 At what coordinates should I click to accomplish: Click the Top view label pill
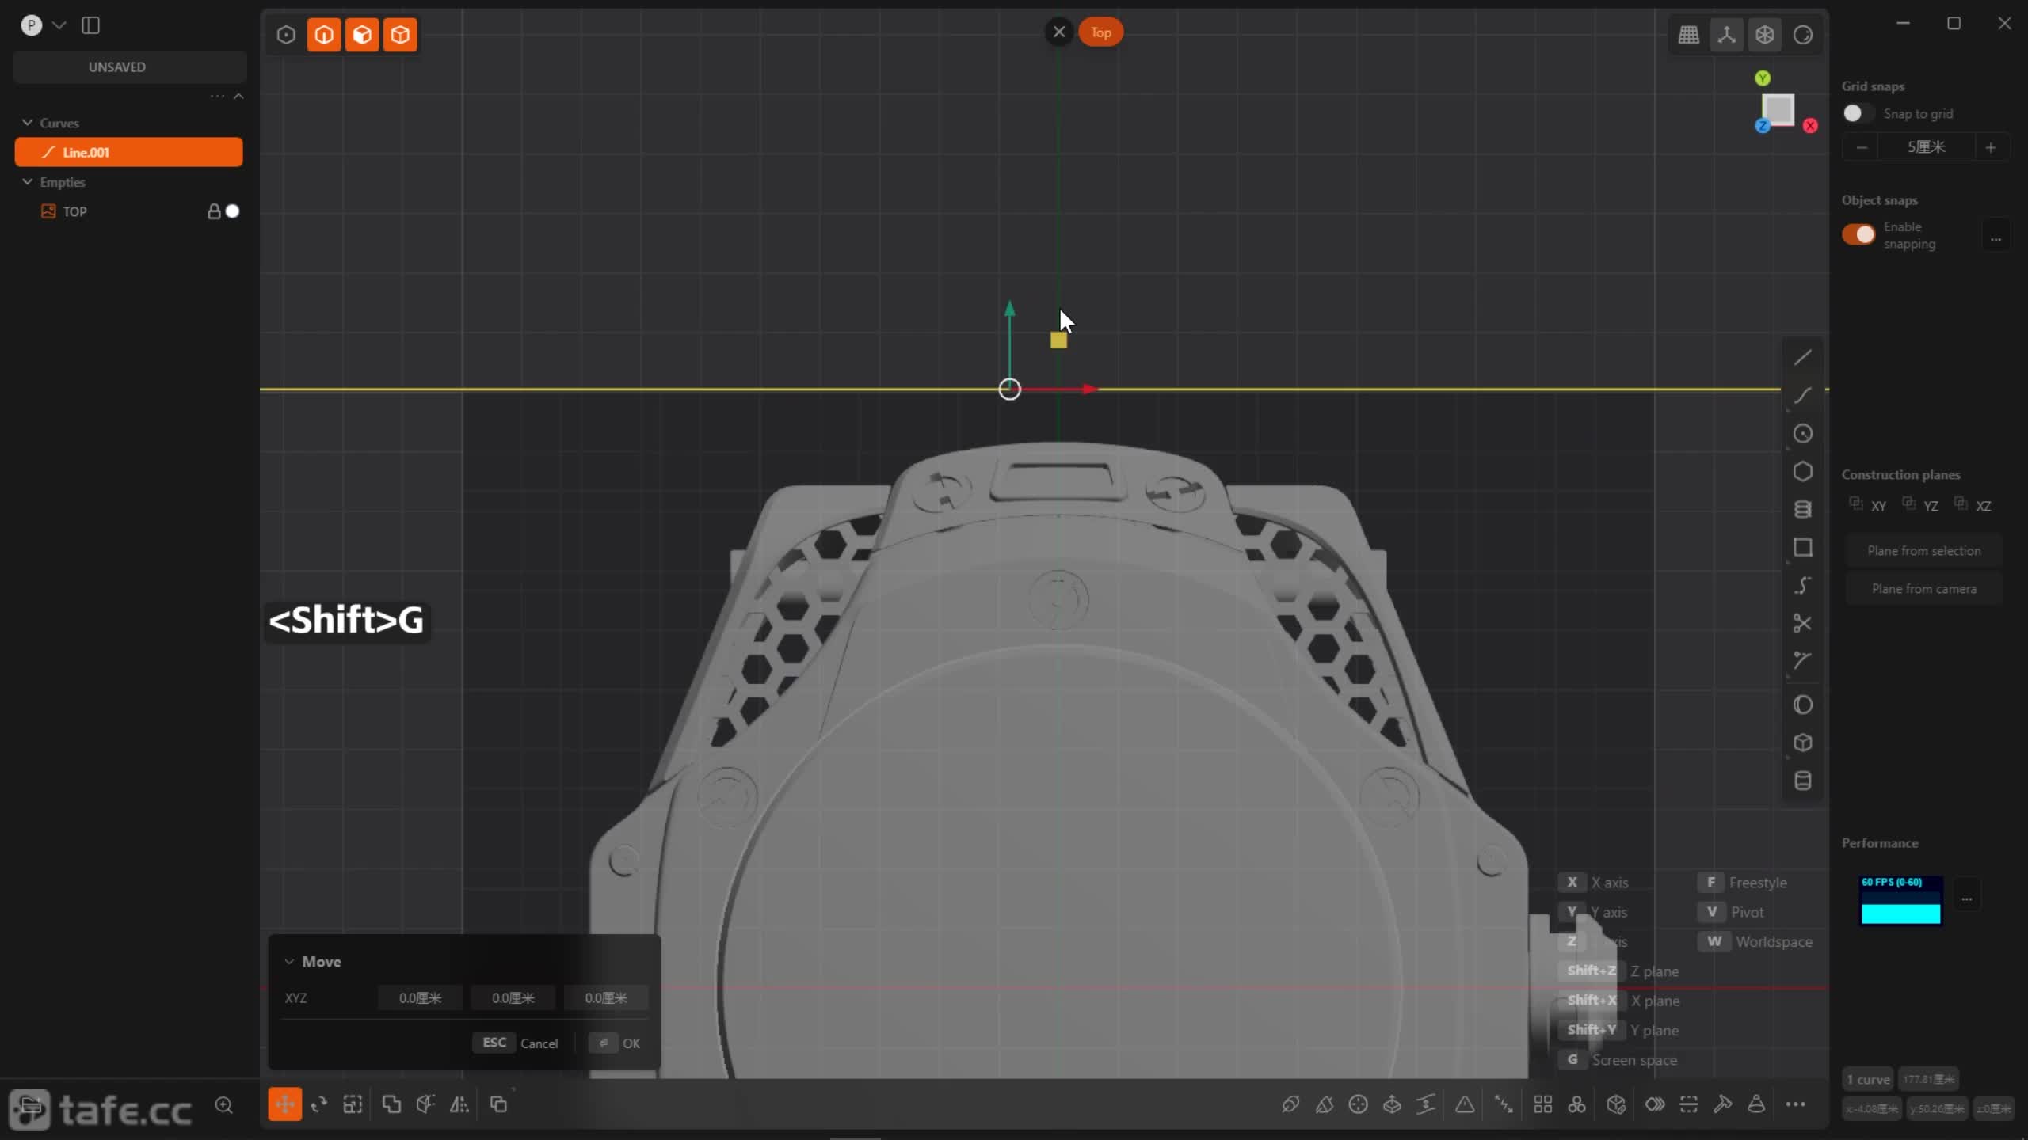click(1100, 32)
